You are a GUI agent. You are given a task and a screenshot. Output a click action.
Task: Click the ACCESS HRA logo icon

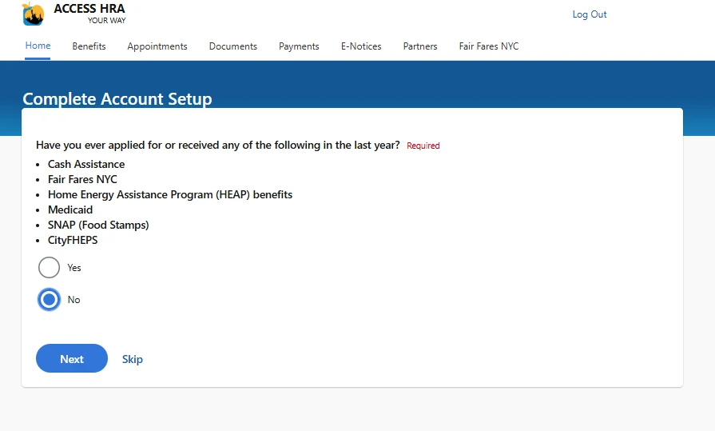33,14
